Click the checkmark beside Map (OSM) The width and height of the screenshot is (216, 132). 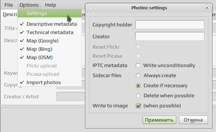coord(22,57)
